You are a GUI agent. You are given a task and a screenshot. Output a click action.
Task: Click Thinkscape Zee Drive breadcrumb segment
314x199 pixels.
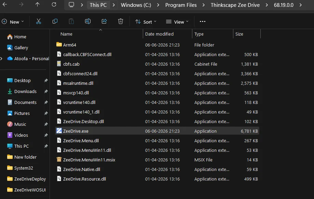coord(235,5)
